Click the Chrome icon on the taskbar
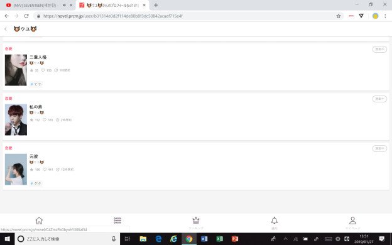Image resolution: width=392 pixels, height=245 pixels. [x=189, y=239]
